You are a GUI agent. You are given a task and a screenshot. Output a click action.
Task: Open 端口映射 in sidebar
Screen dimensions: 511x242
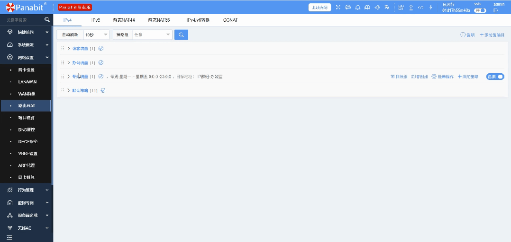click(26, 118)
